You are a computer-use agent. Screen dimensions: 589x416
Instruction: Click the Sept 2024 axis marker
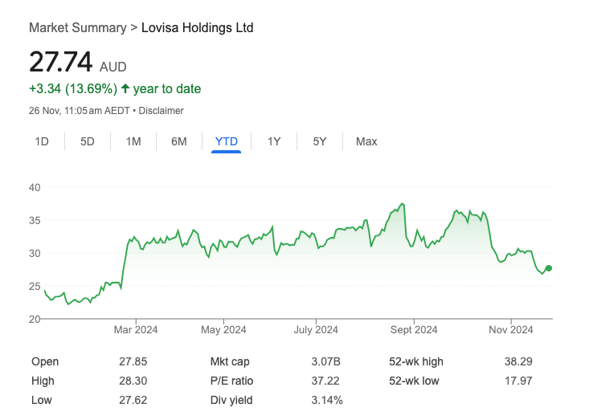tap(414, 329)
